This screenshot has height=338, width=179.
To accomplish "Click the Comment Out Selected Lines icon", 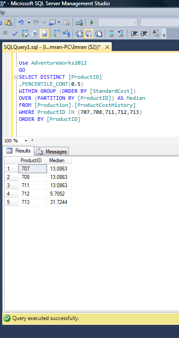I will [111, 33].
